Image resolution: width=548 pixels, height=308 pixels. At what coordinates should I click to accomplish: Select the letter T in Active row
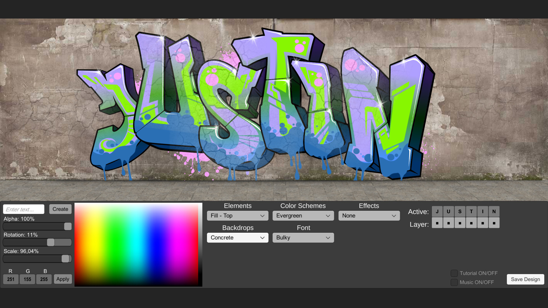(471, 211)
